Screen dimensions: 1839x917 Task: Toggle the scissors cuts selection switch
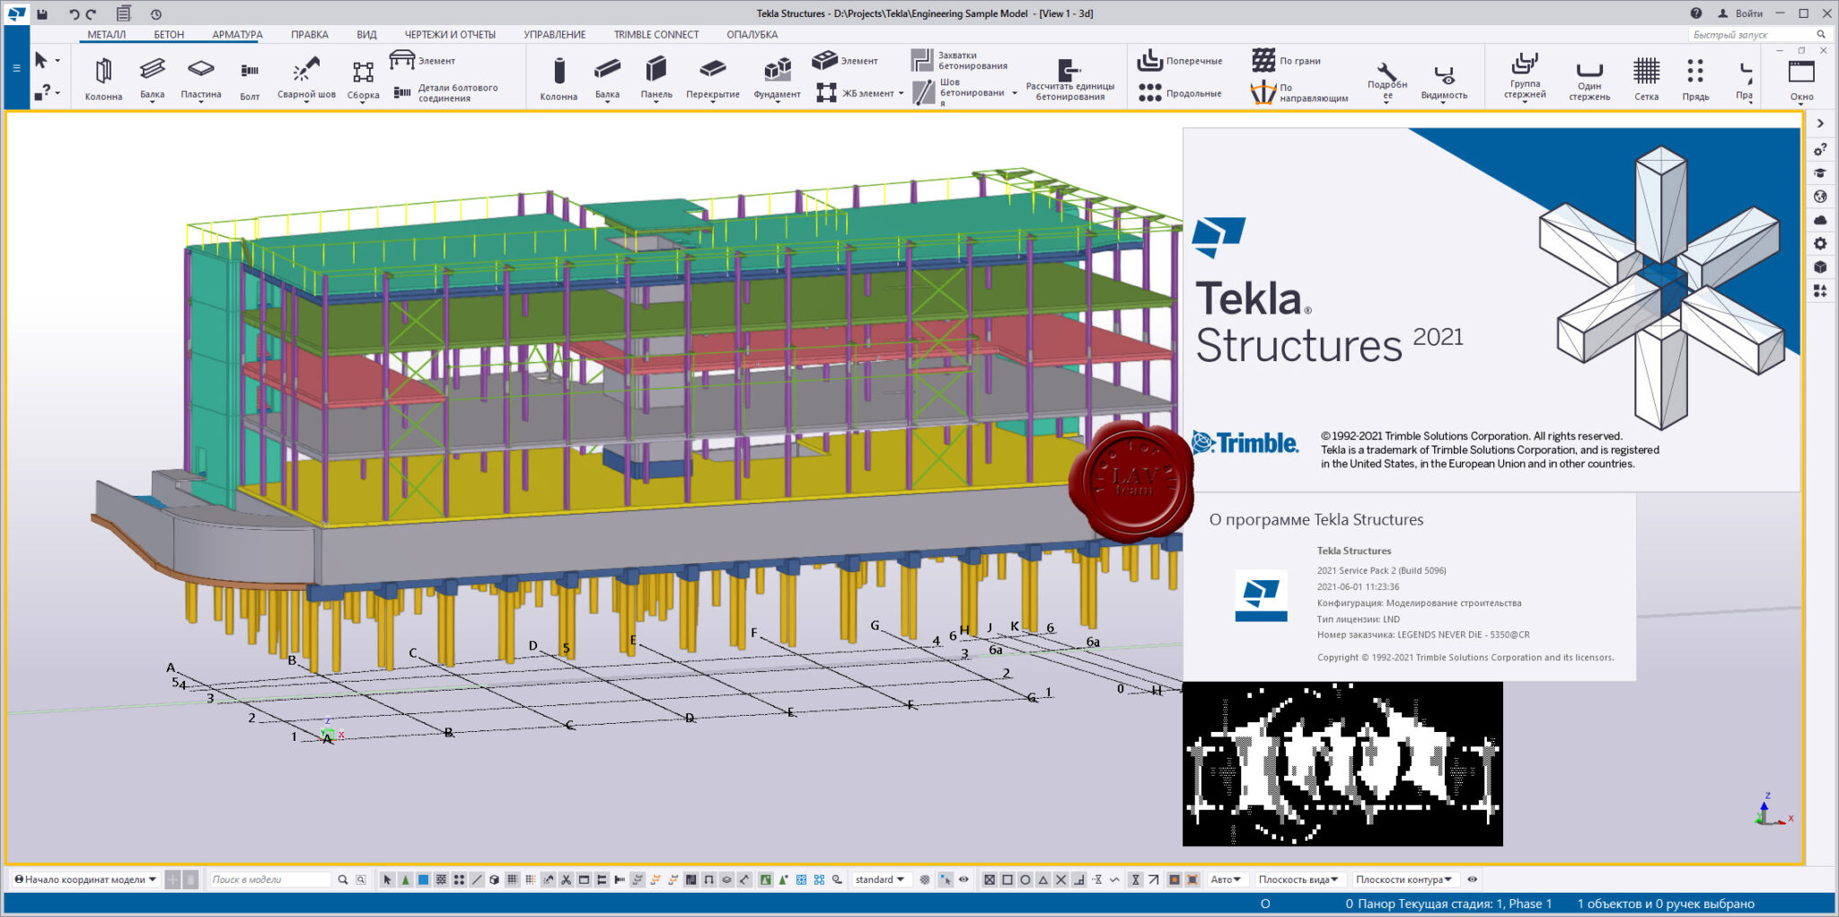[566, 880]
